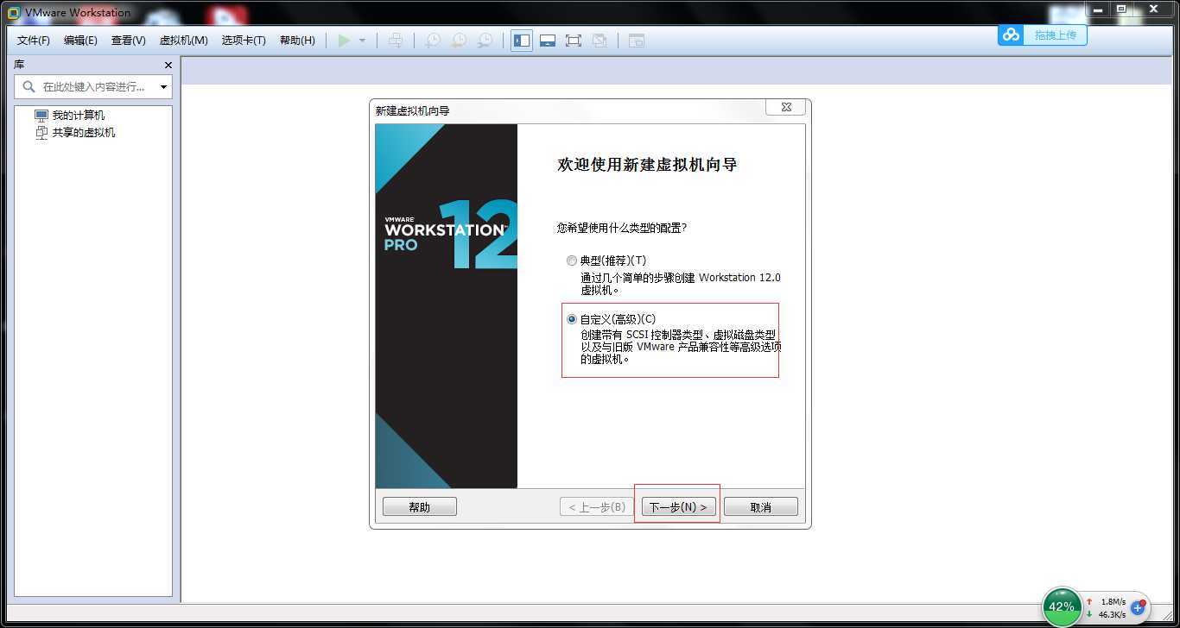1180x628 pixels.
Task: Click the green power-on play icon
Action: tap(344, 41)
